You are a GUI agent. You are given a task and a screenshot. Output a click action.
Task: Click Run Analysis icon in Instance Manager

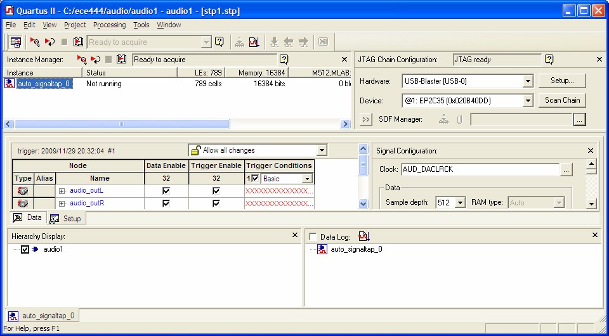[81, 59]
